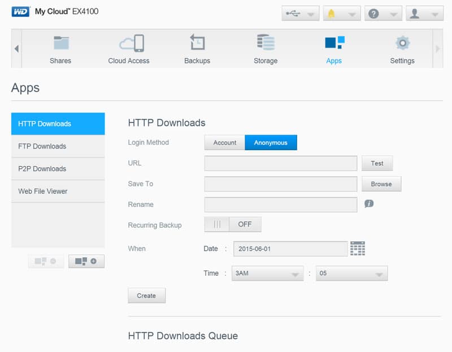Open the Storage tab label
This screenshot has width=452, height=352.
pos(266,61)
